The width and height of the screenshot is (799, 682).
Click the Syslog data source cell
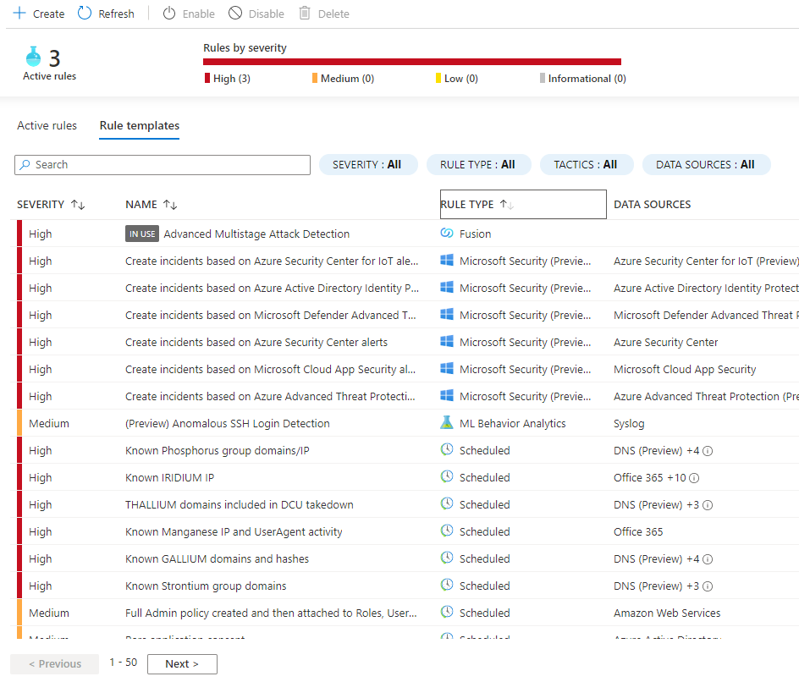629,423
